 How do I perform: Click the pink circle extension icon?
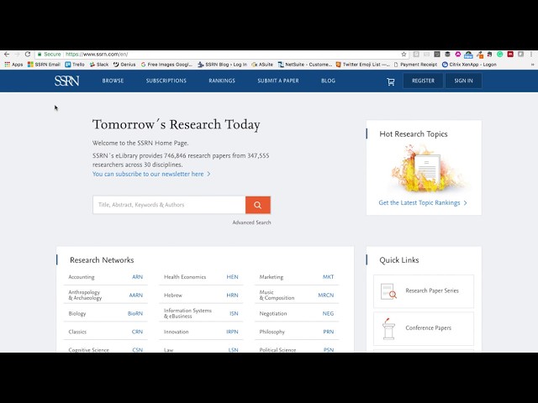click(457, 54)
